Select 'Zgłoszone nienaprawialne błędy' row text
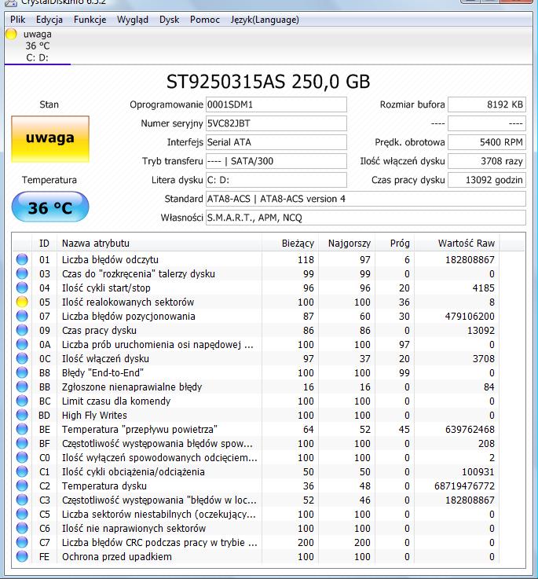This screenshot has width=538, height=579. pyautogui.click(x=132, y=387)
